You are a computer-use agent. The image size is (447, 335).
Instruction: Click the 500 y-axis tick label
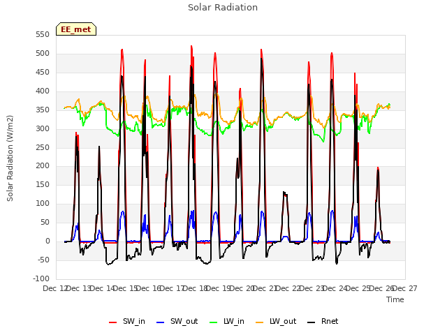(43, 54)
